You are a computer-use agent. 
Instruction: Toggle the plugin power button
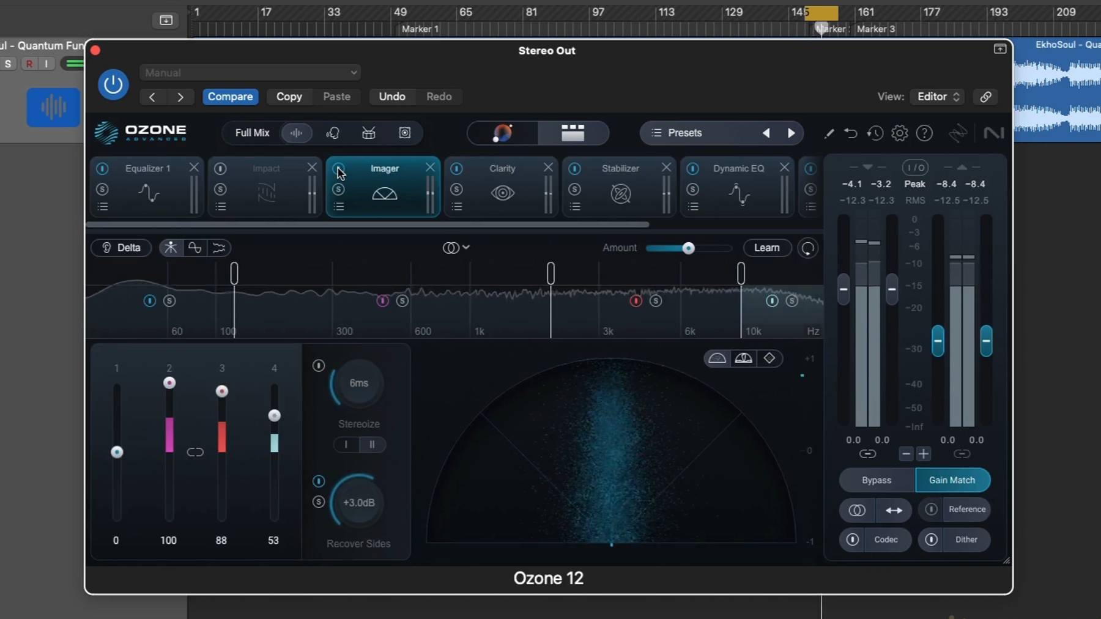[x=113, y=84]
